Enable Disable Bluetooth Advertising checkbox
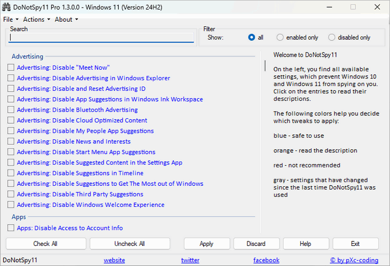The image size is (390, 266). [x=11, y=110]
